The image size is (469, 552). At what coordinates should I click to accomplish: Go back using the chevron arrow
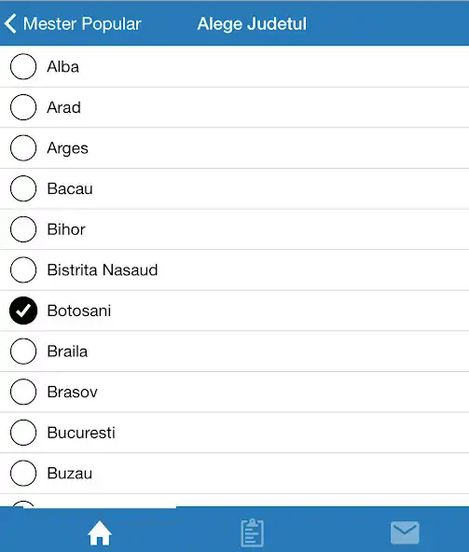pyautogui.click(x=10, y=23)
